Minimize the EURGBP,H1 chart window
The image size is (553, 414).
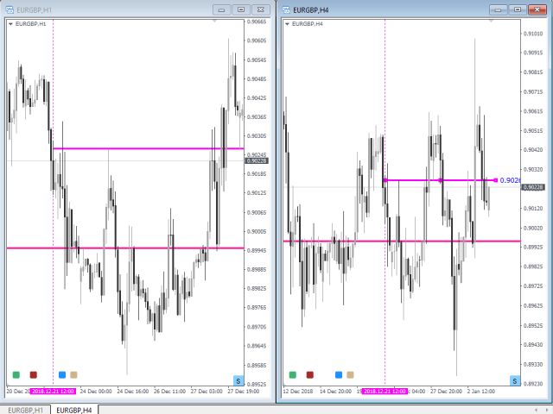tap(221, 9)
